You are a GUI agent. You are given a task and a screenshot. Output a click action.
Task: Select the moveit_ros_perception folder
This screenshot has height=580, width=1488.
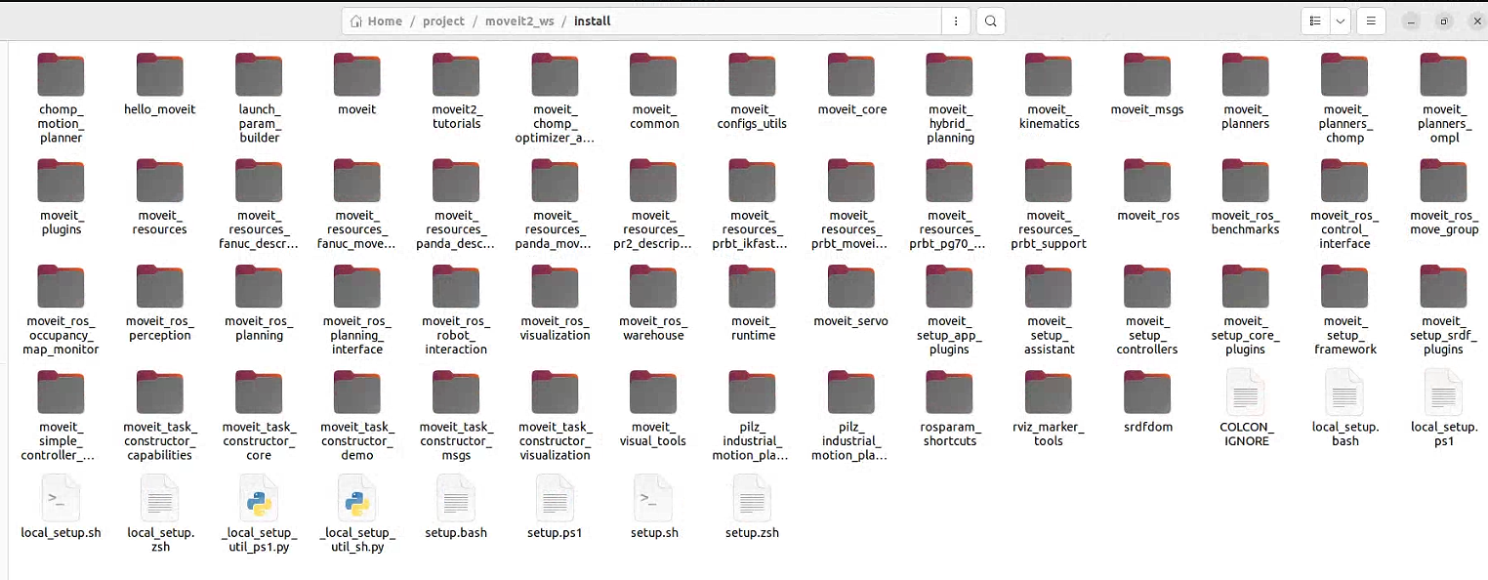coord(160,286)
